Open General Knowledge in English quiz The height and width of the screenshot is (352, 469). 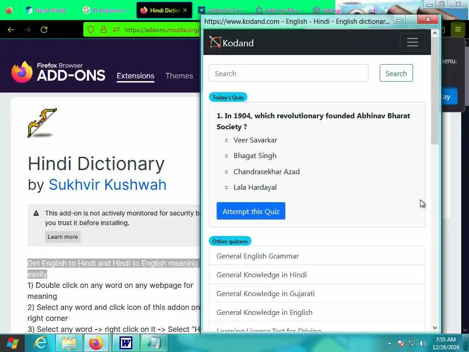pos(317,312)
